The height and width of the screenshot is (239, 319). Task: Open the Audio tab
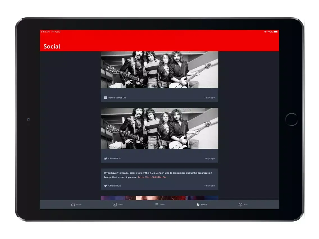tap(76, 205)
